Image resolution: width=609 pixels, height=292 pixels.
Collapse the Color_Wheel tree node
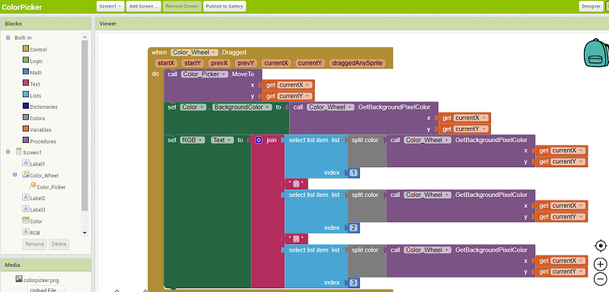point(15,175)
